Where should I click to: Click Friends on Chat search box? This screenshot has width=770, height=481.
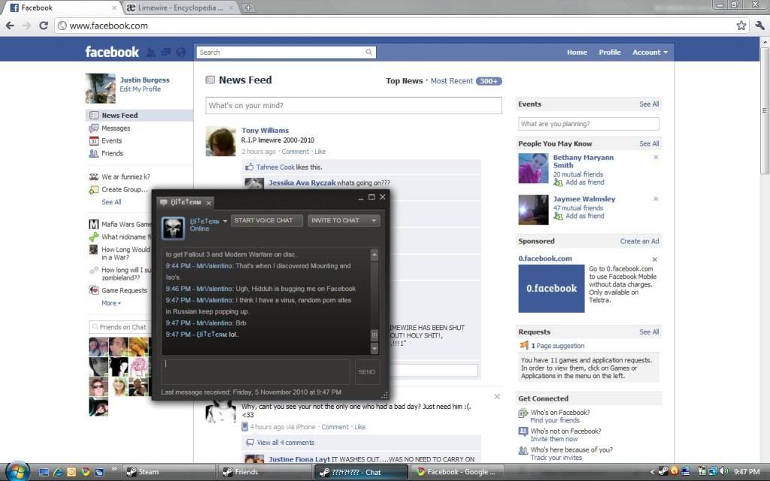tap(120, 327)
